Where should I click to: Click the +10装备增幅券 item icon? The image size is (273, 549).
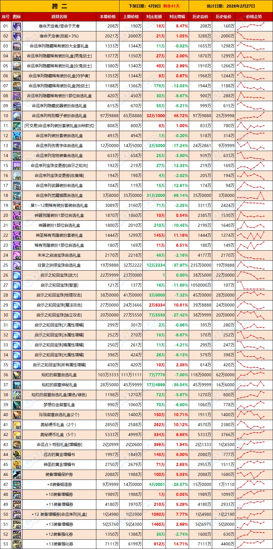17,495
